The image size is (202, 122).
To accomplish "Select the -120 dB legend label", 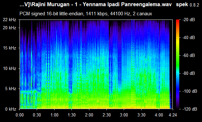I will (190, 109).
